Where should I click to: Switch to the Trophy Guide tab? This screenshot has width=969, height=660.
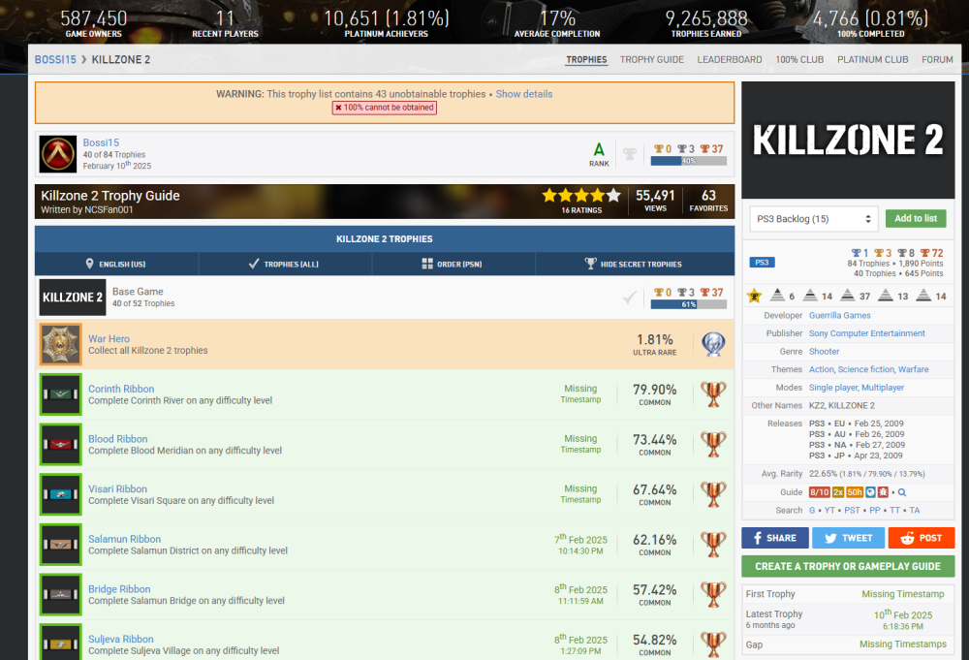[651, 59]
